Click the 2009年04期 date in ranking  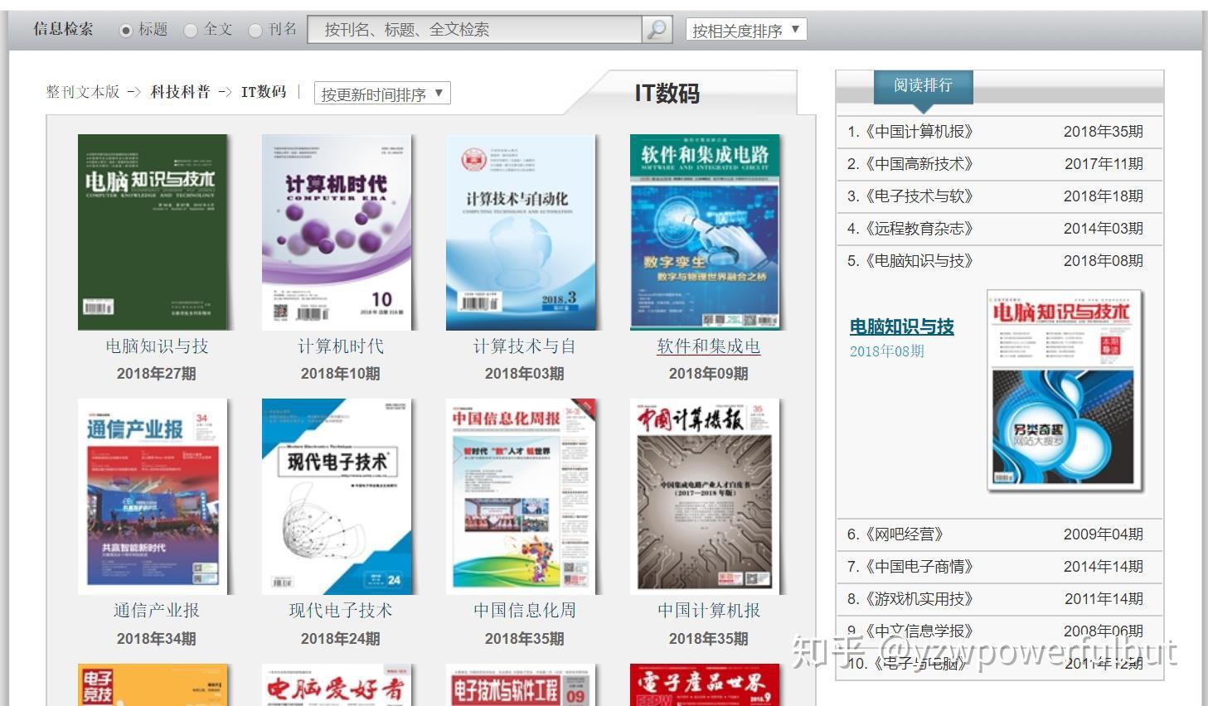pyautogui.click(x=1104, y=534)
